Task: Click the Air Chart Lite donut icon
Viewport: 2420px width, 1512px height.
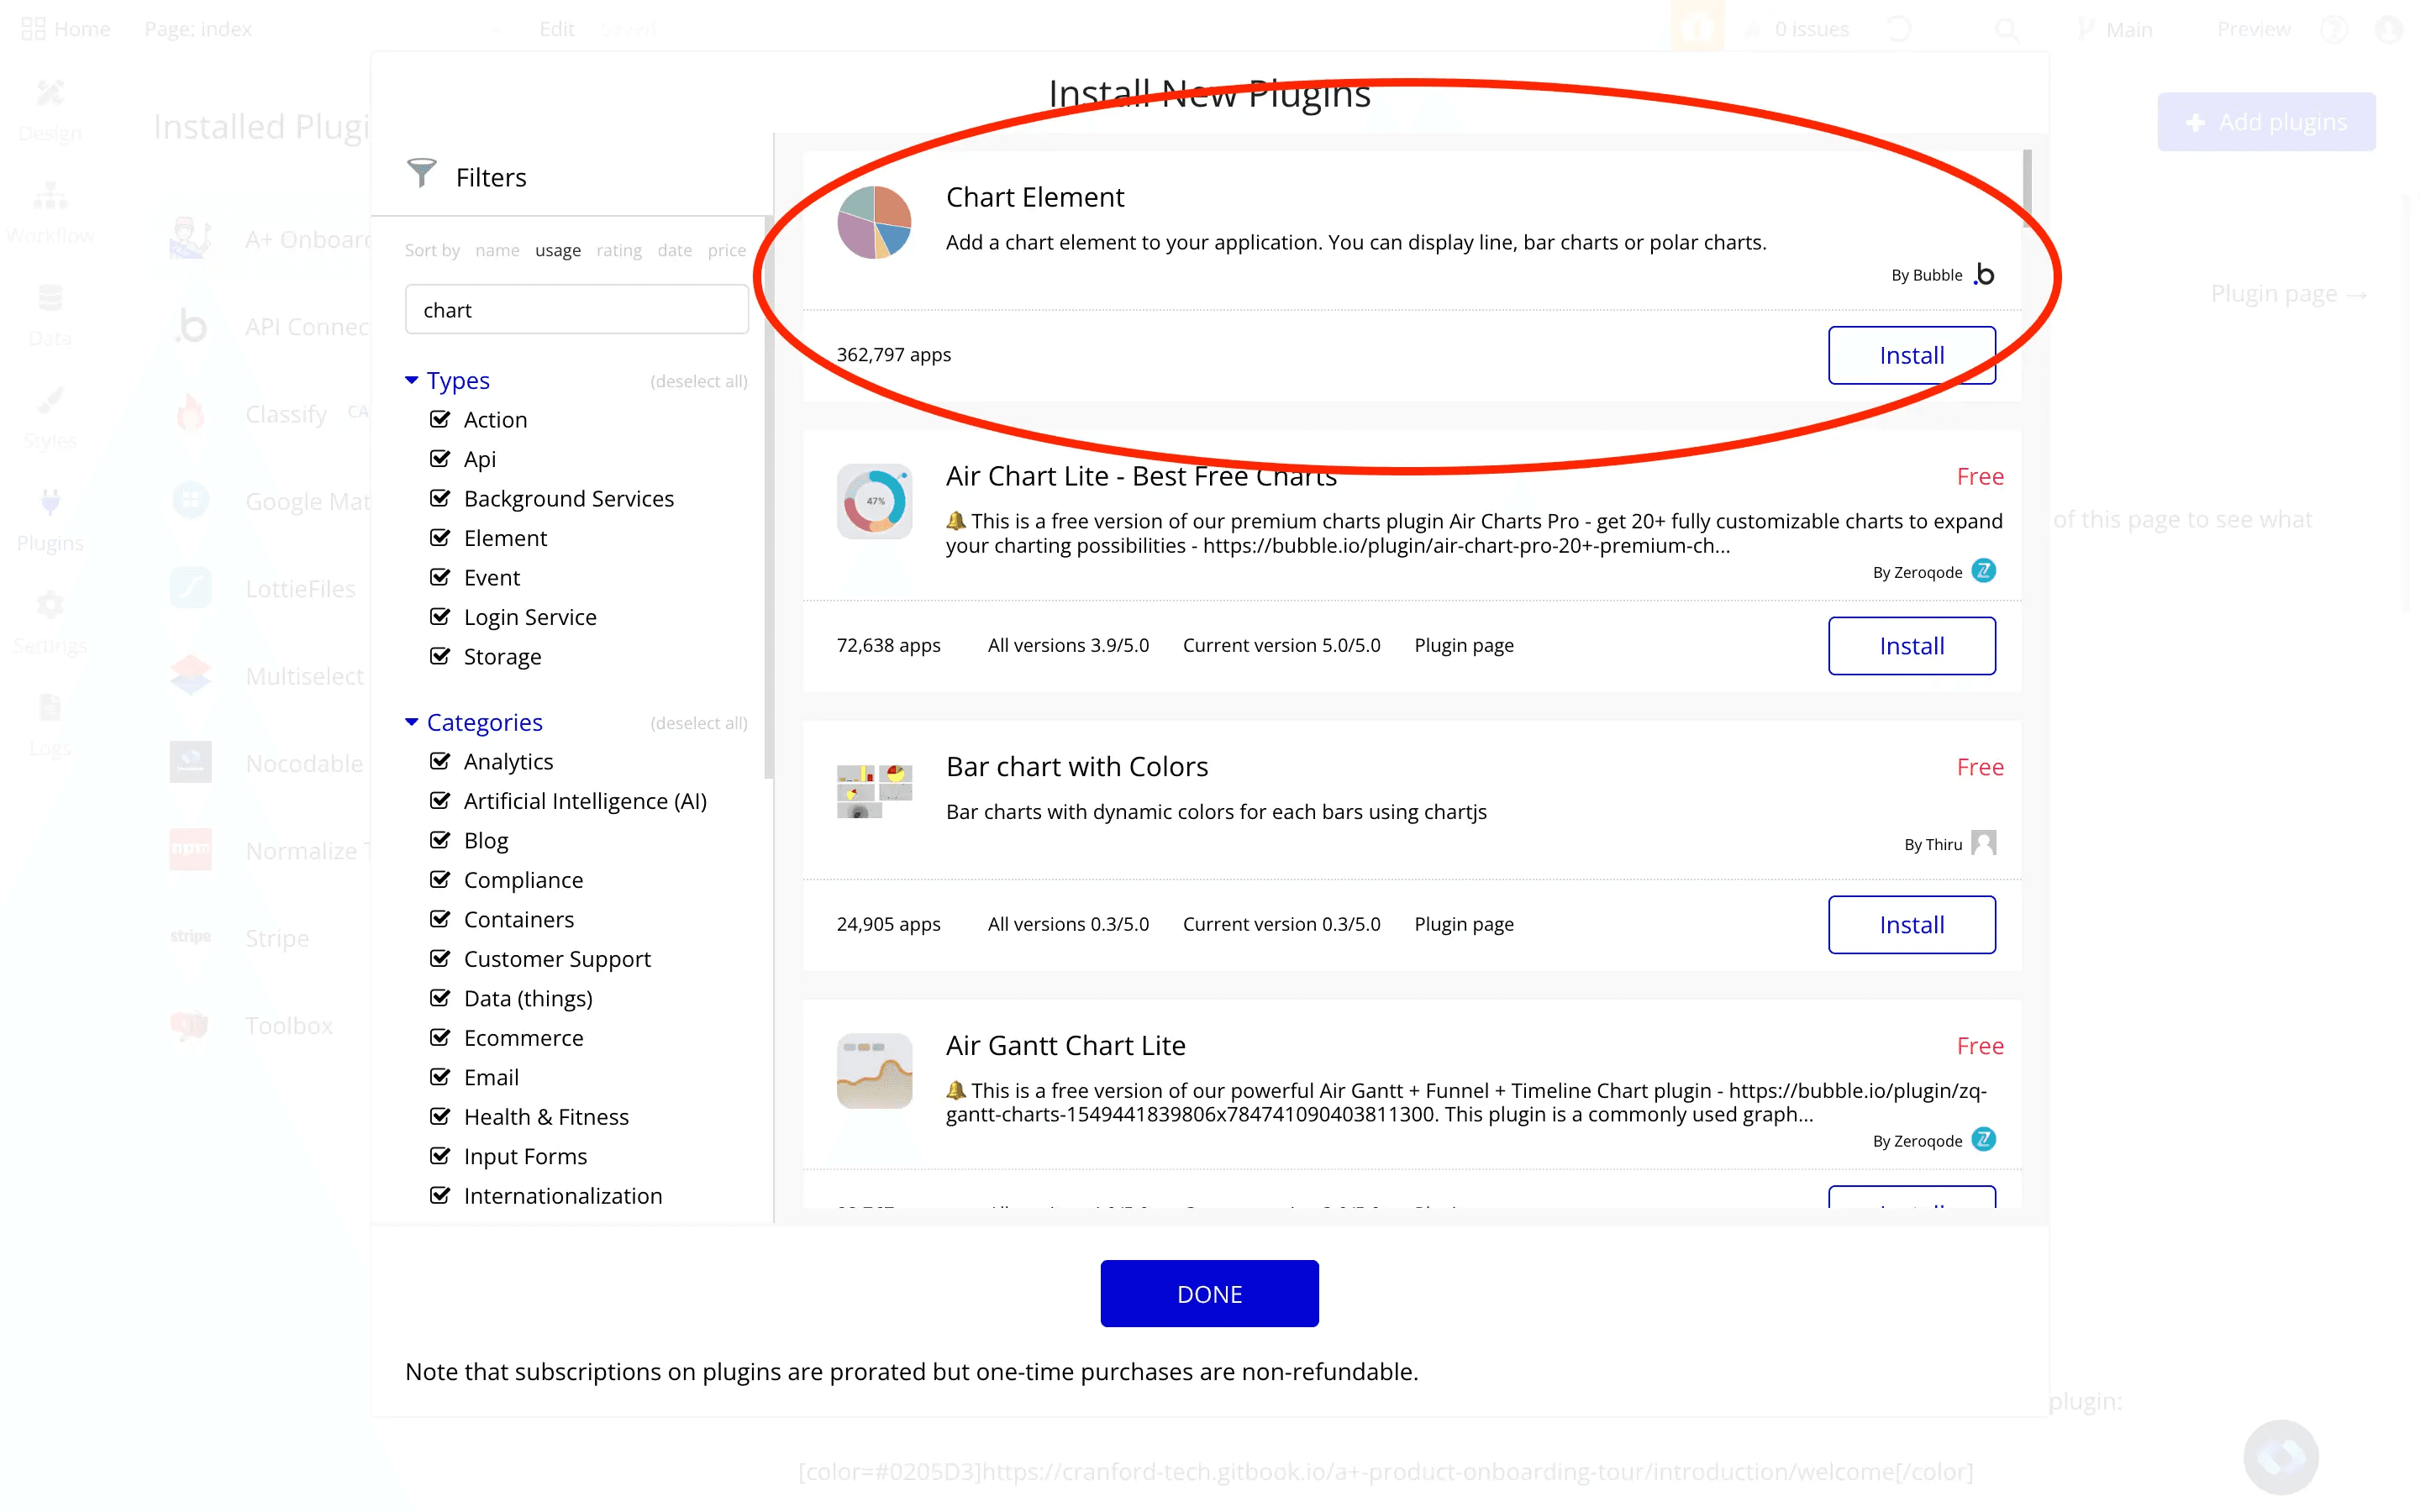Action: tap(874, 501)
